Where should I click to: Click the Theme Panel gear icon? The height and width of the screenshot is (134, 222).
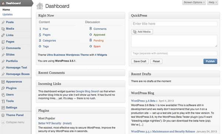coord(3,115)
